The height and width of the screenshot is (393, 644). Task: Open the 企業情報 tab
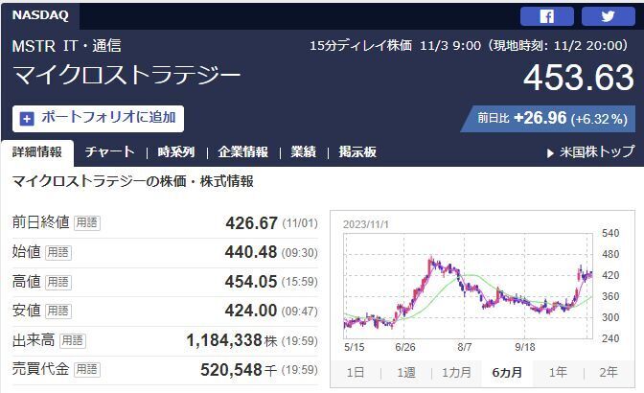coord(243,152)
